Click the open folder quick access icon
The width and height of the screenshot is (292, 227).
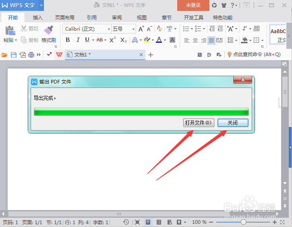click(x=4, y=55)
